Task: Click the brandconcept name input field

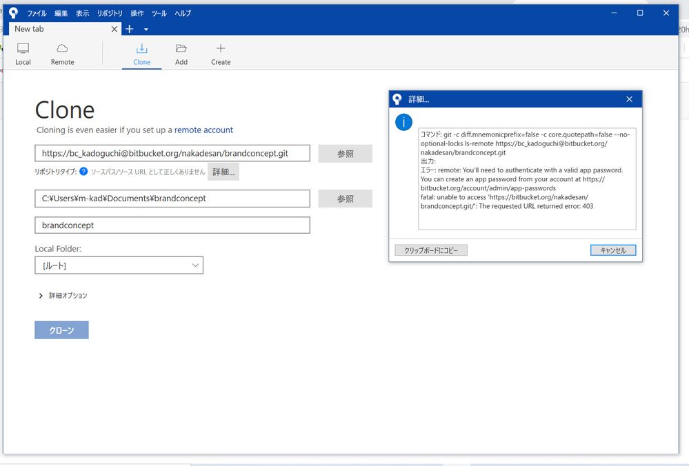Action: 172,225
